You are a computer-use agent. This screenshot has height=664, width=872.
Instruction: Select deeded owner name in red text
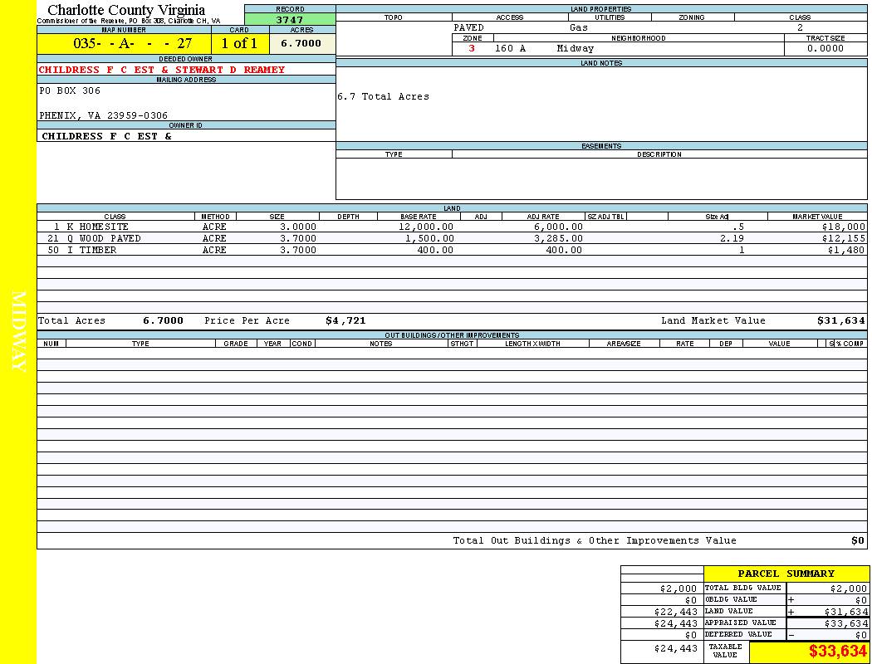click(x=162, y=70)
